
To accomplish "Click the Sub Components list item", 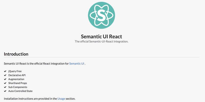I will pyautogui.click(x=18, y=87).
